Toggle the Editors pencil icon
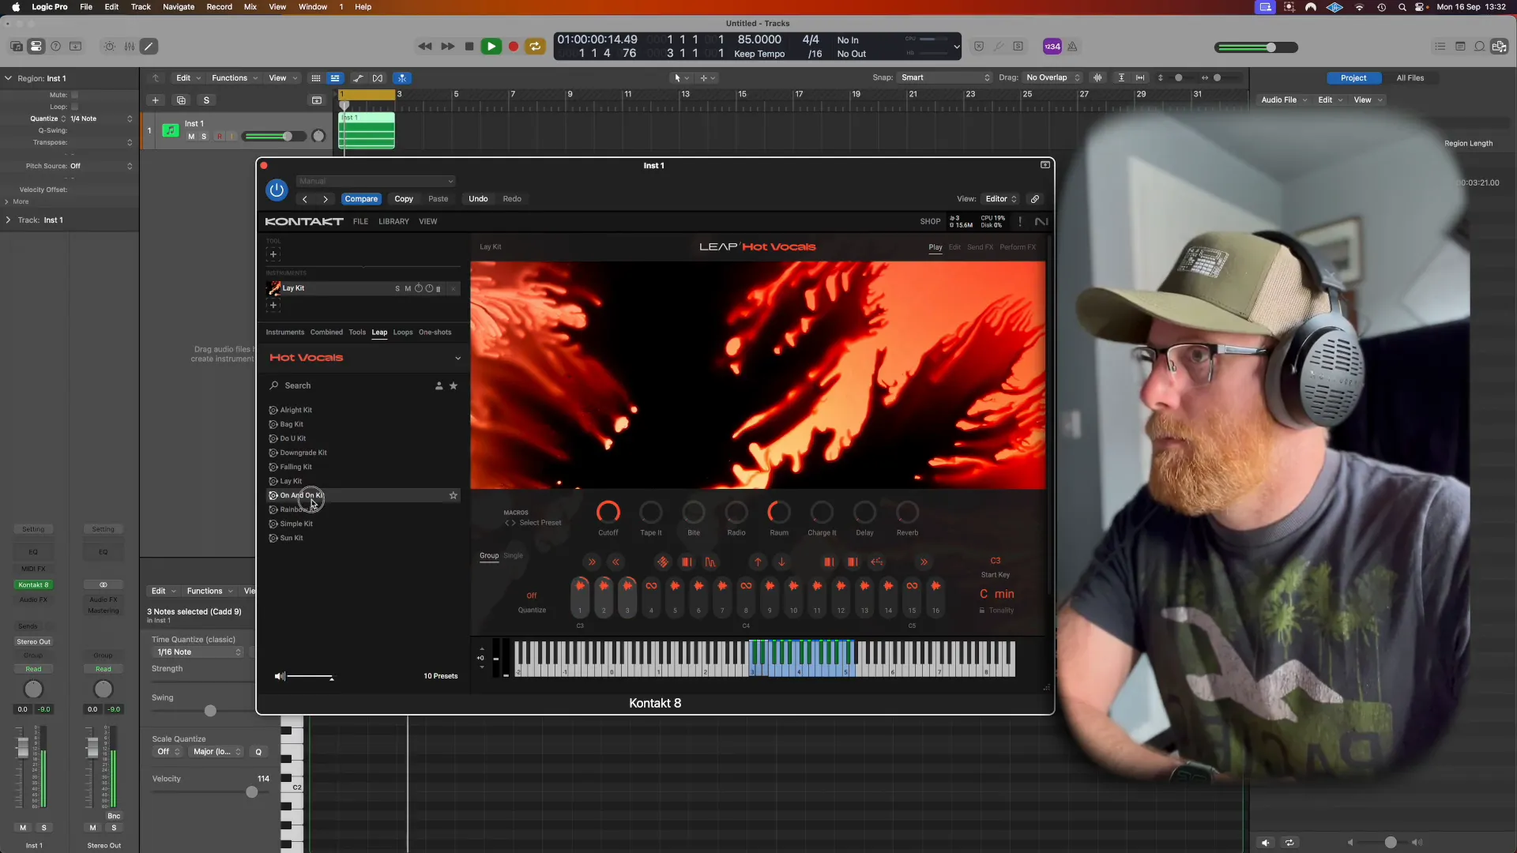Viewport: 1517px width, 853px height. point(149,47)
